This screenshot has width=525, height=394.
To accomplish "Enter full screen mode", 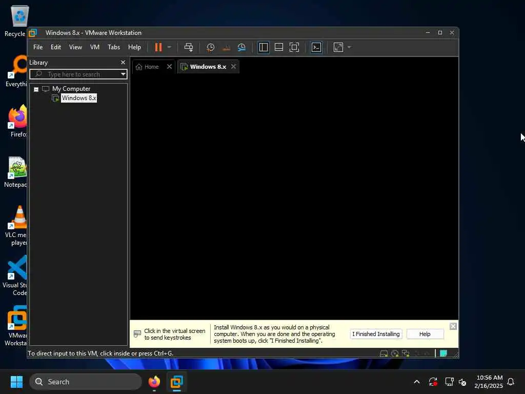I will (294, 47).
